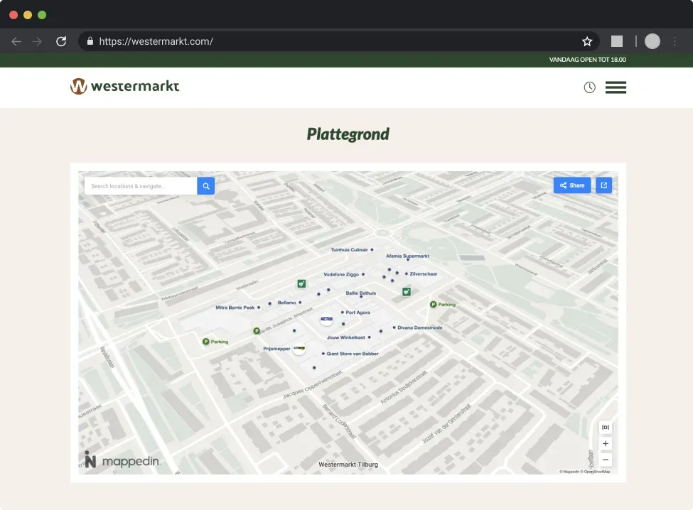Click the browser forward arrow
This screenshot has height=510, width=693.
coord(37,41)
